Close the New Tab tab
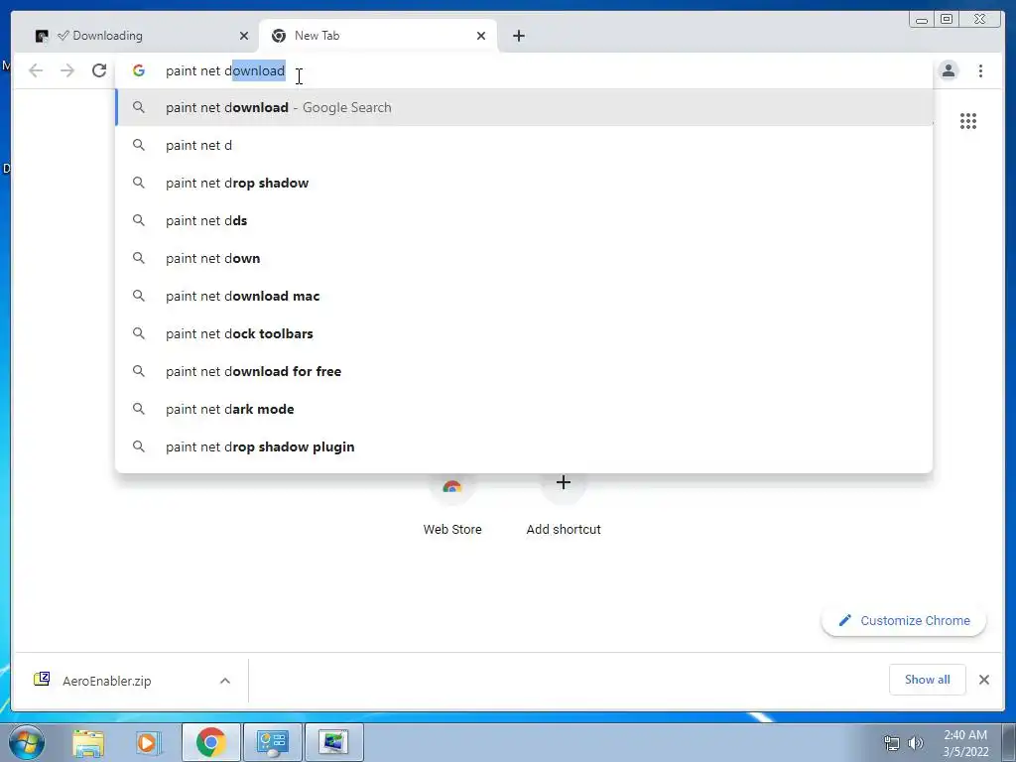The height and width of the screenshot is (762, 1016). pos(481,36)
